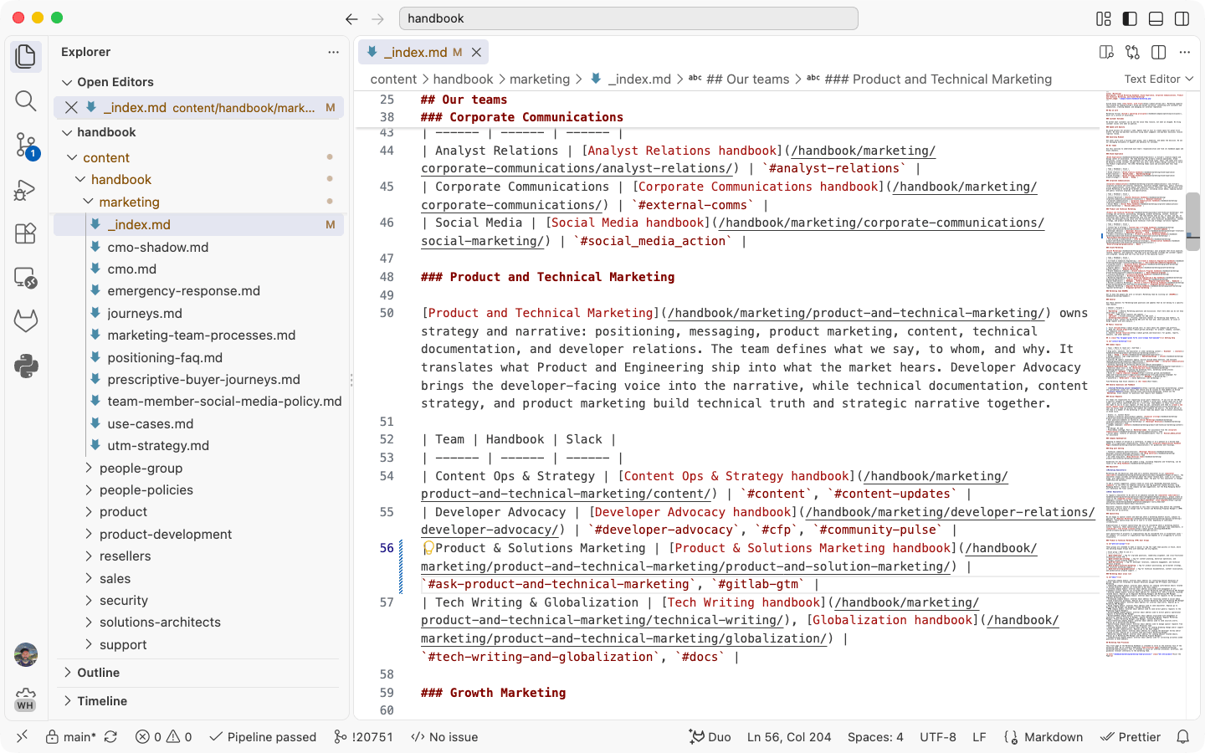Click the remote window icon in status bar

[x=22, y=737]
